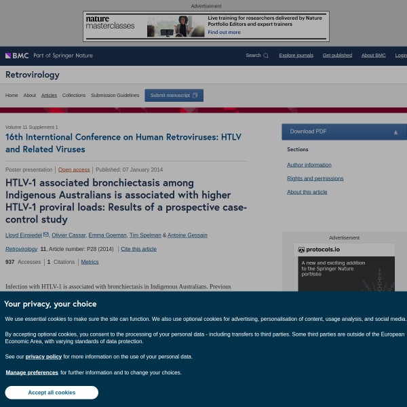The height and width of the screenshot is (407, 407).
Task: Click the download arrow icon on PDF button
Action: pyautogui.click(x=395, y=132)
